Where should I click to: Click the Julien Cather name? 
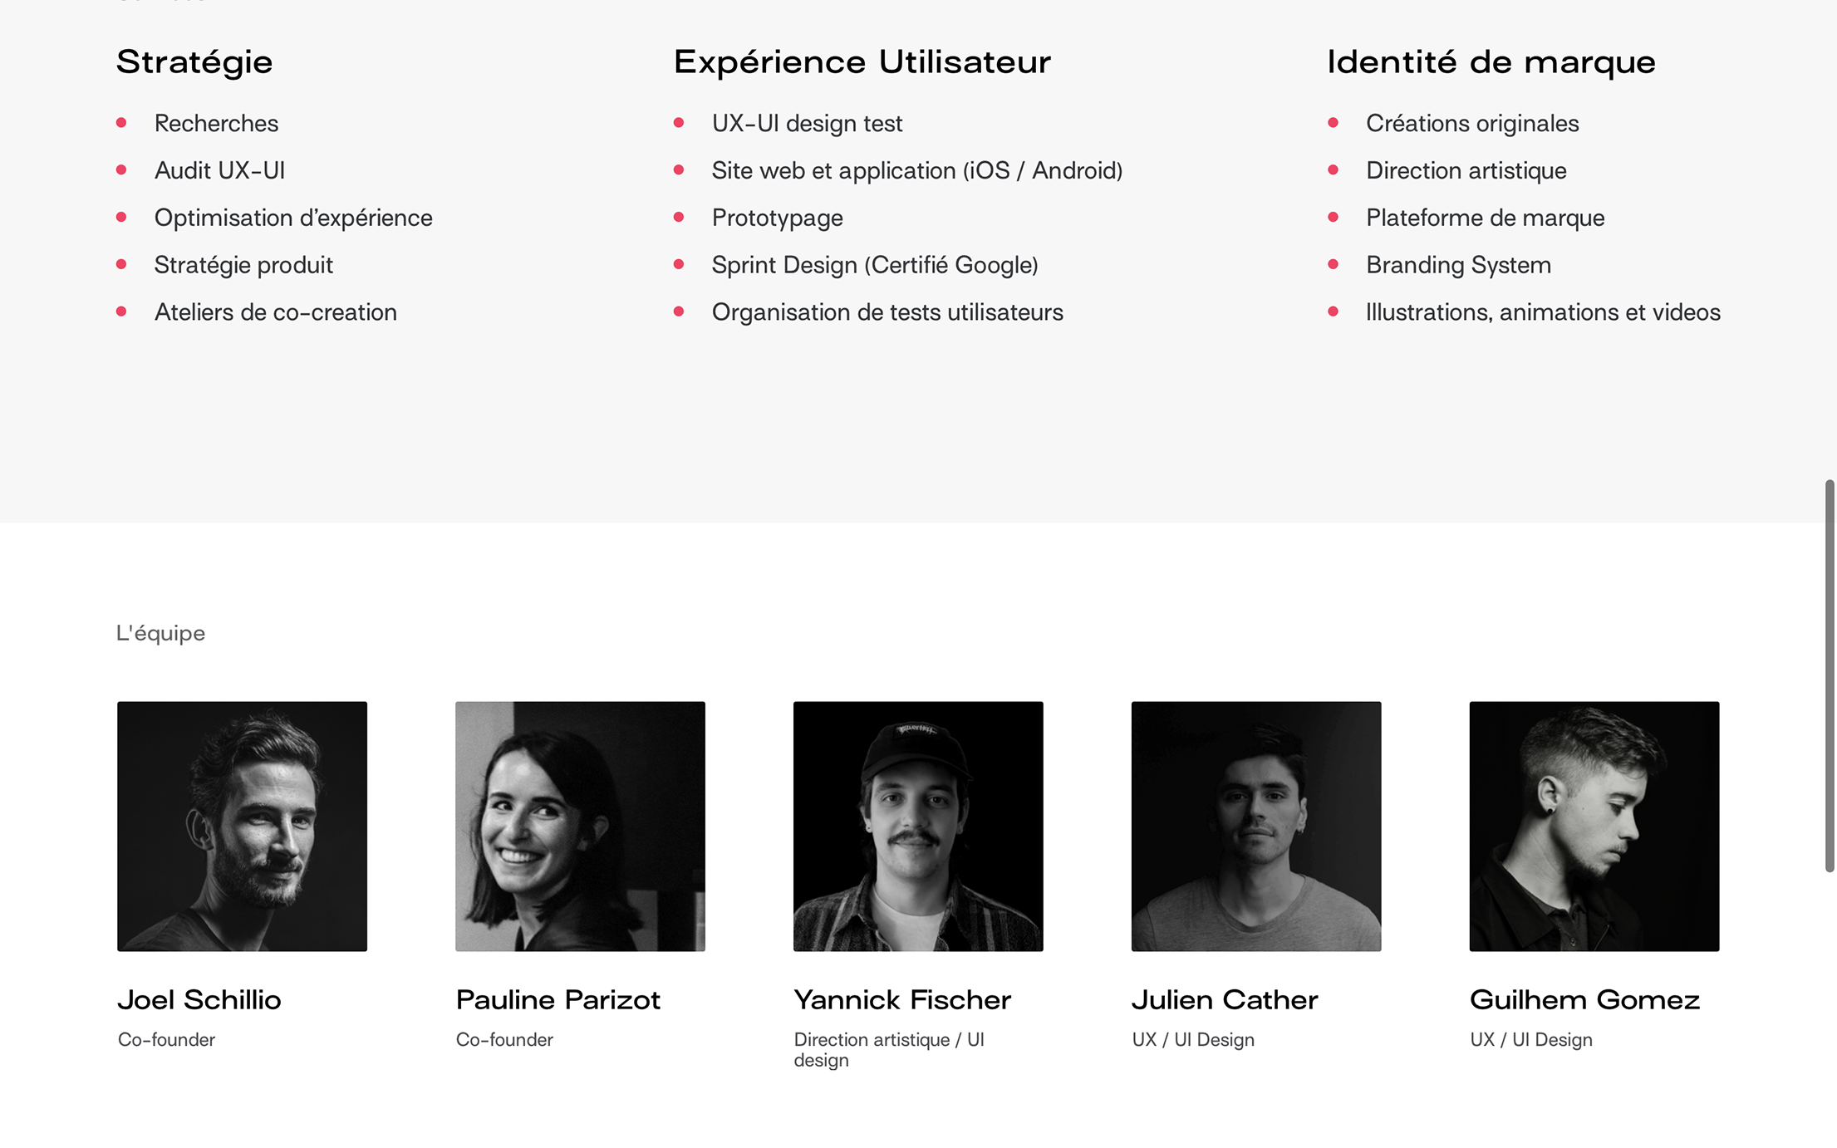[x=1225, y=999]
